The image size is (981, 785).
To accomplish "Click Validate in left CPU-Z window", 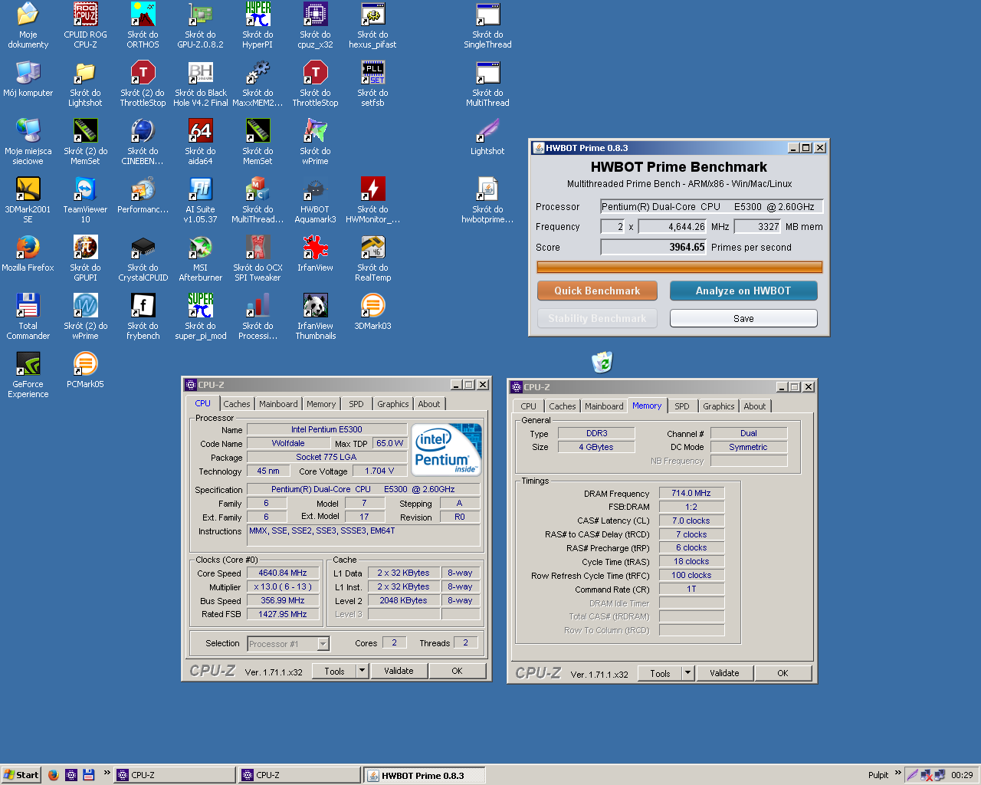I will point(399,671).
